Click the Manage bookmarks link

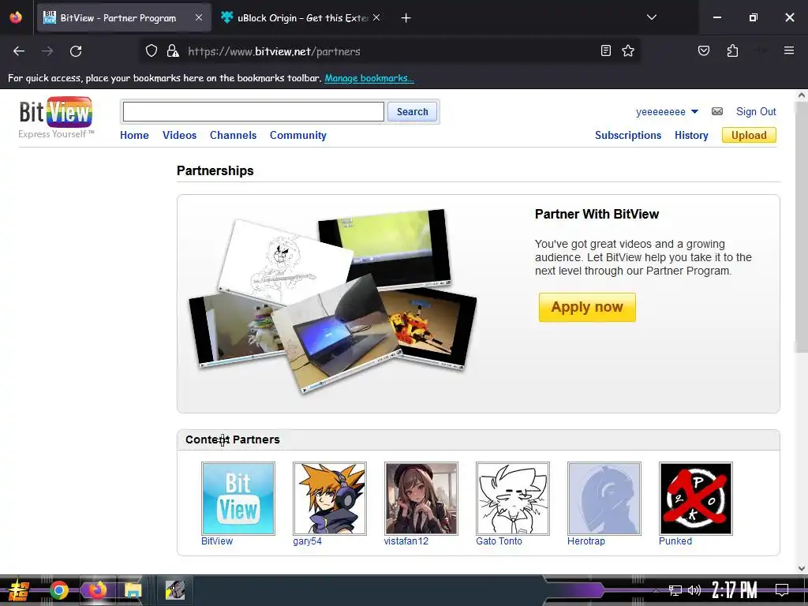[369, 78]
